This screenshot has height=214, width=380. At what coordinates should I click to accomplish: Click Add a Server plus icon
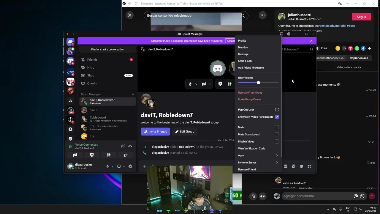pos(70,129)
